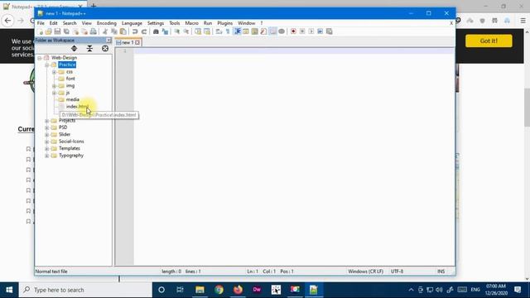
Task: Open Document Map from toolbar
Action: coord(254,31)
